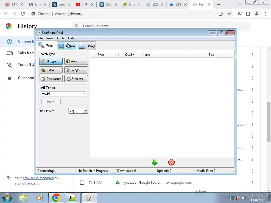Screen dimensions: 271x203
Task: Open Chrome's three-dot main menu
Action: coord(265,14)
